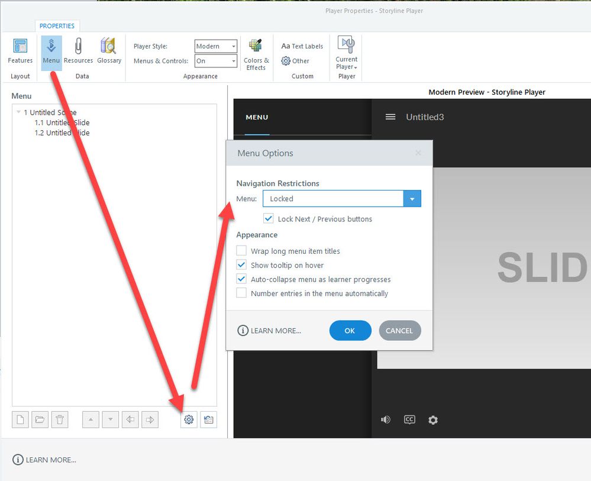Move menu item down arrow
591x481 pixels.
click(x=111, y=419)
